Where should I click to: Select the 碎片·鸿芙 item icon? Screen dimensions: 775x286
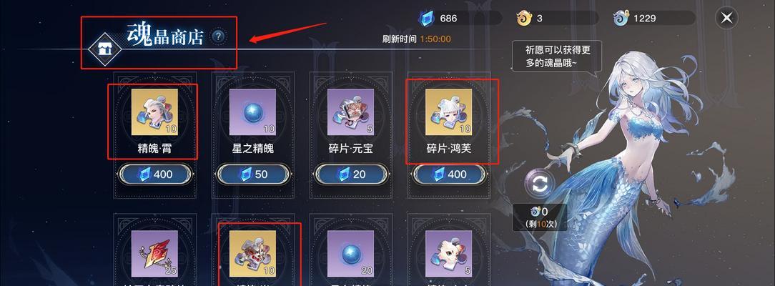pyautogui.click(x=449, y=112)
